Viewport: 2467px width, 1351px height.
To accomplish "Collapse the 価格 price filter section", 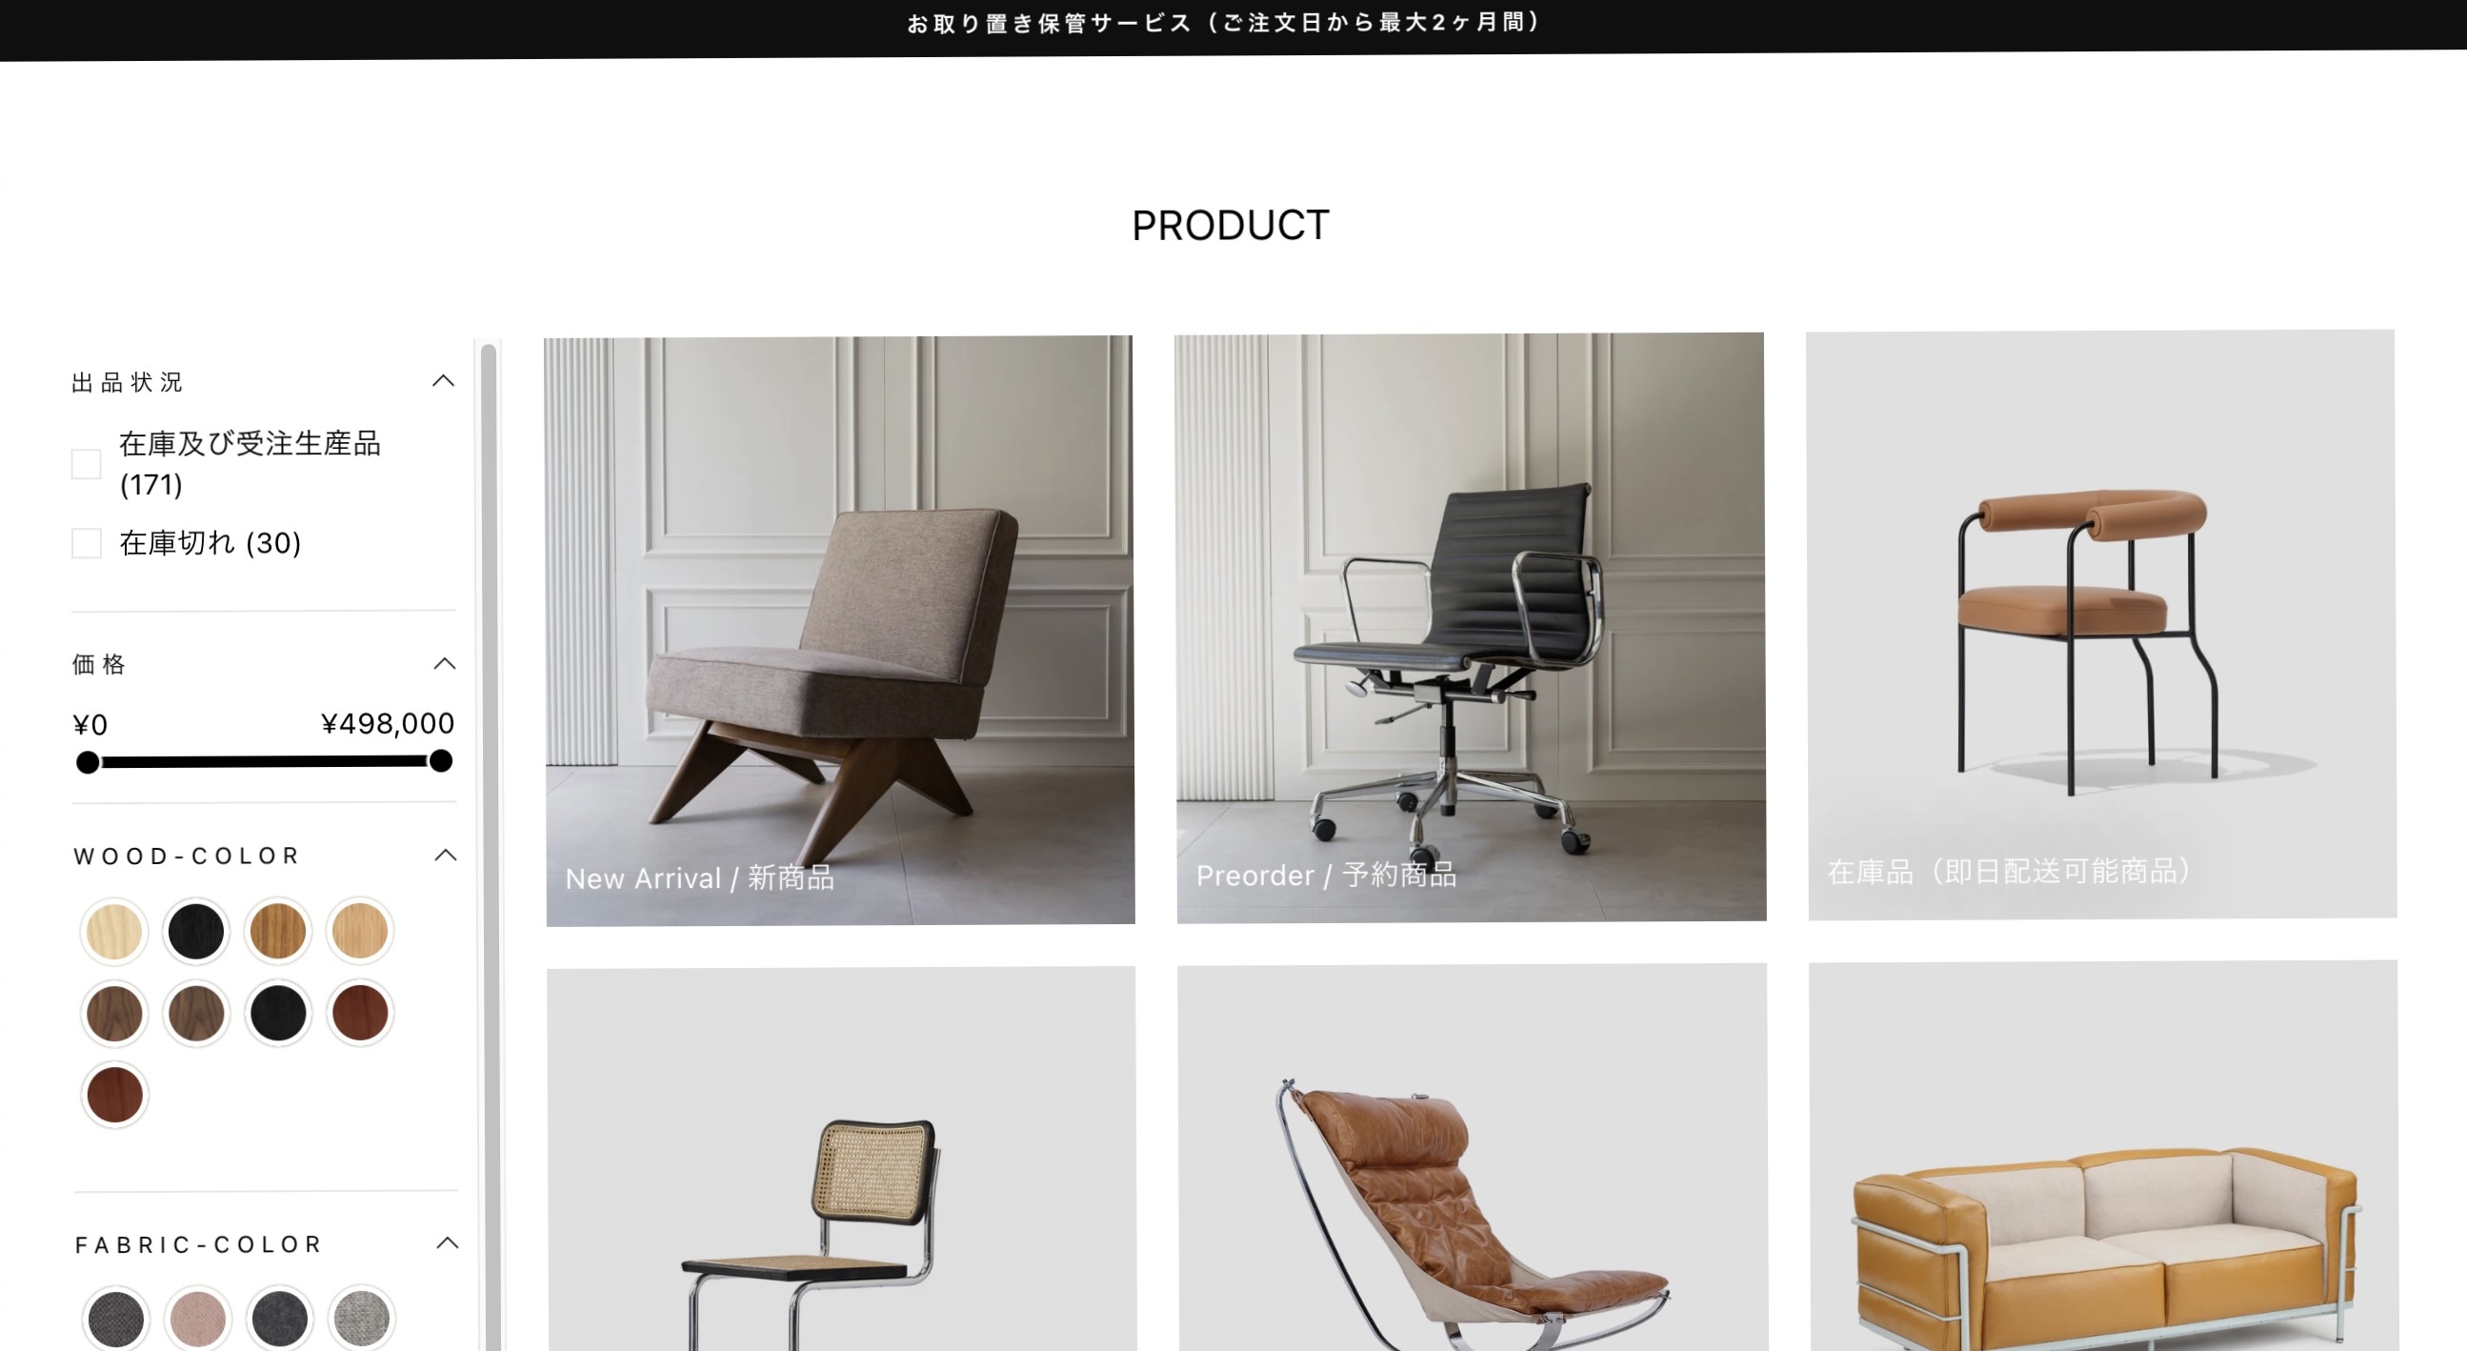I will coord(444,664).
